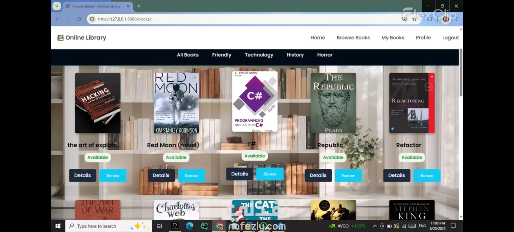Click the Republic by Plato cover
The image size is (514, 232).
[333, 103]
